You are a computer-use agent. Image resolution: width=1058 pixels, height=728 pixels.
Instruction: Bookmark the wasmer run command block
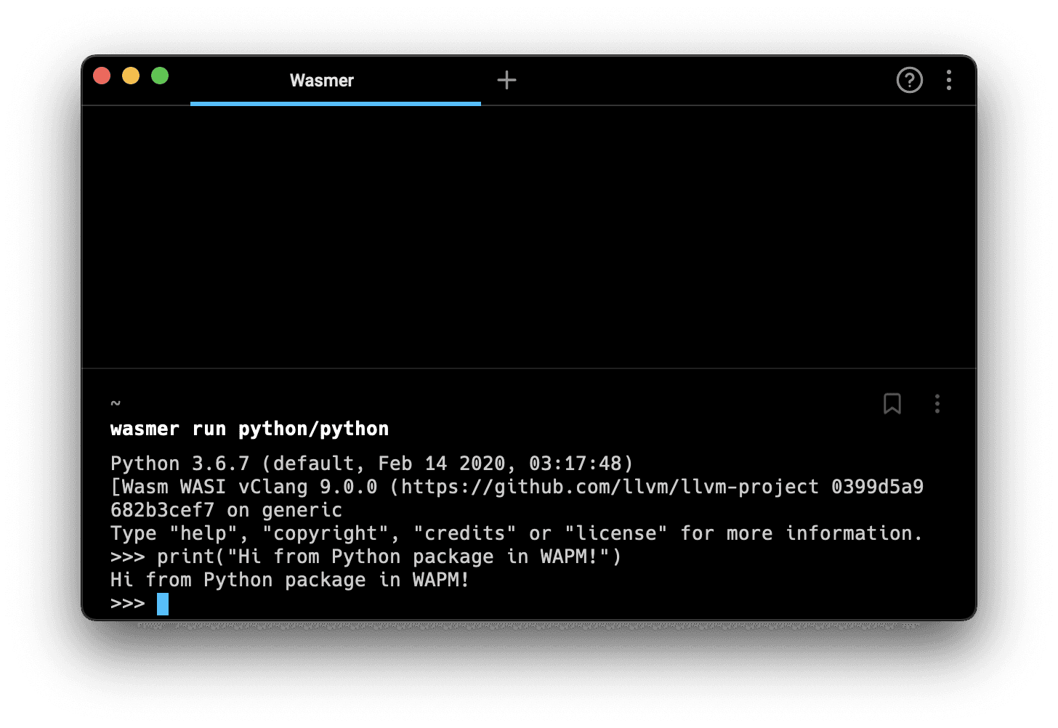(892, 403)
